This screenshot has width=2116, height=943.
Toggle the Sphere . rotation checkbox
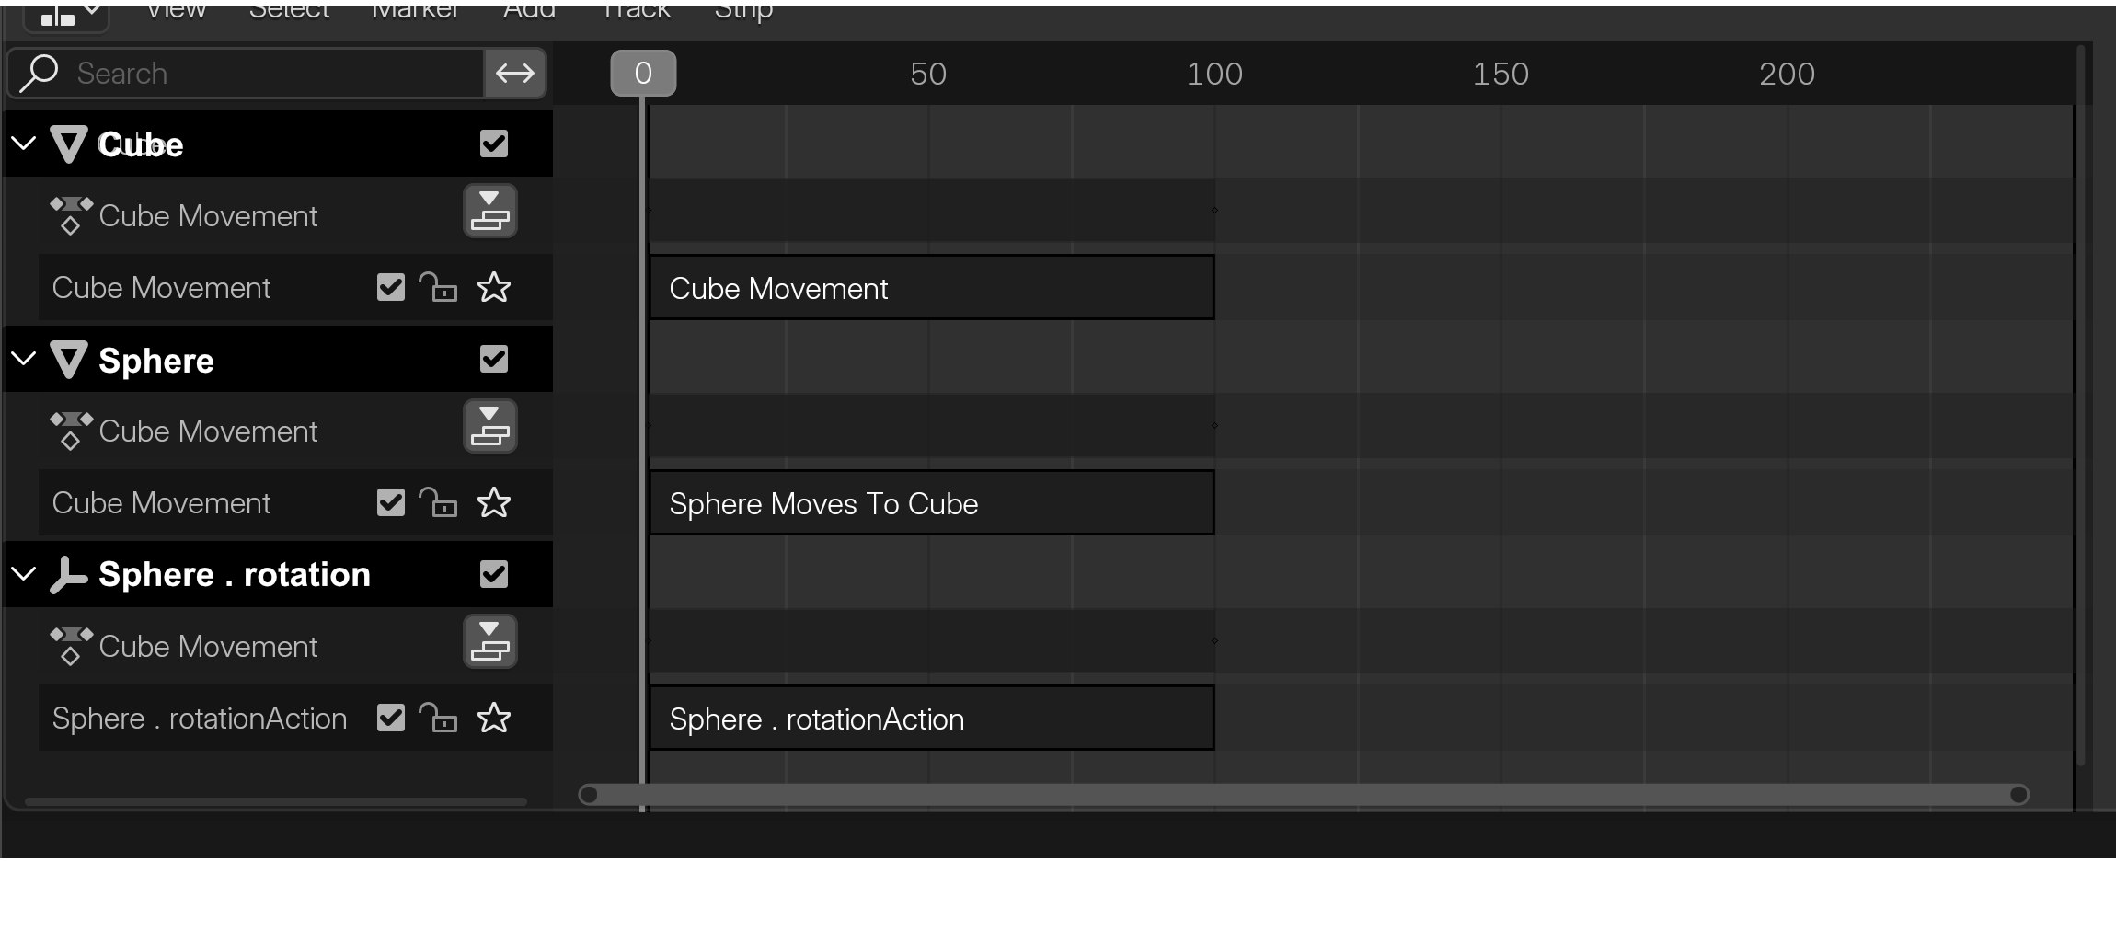coord(494,574)
